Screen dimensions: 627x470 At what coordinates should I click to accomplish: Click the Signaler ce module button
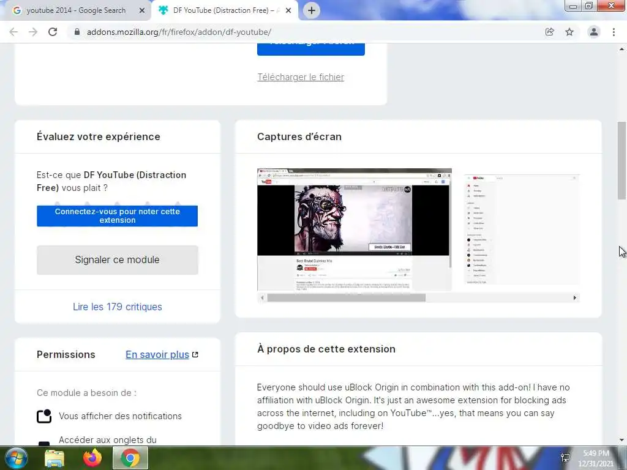pos(117,259)
